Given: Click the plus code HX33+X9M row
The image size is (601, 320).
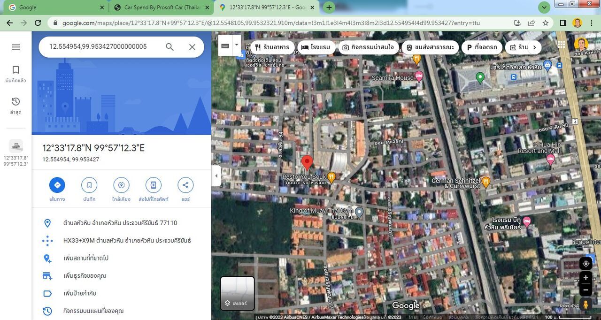Looking at the screenshot, I should [122, 241].
